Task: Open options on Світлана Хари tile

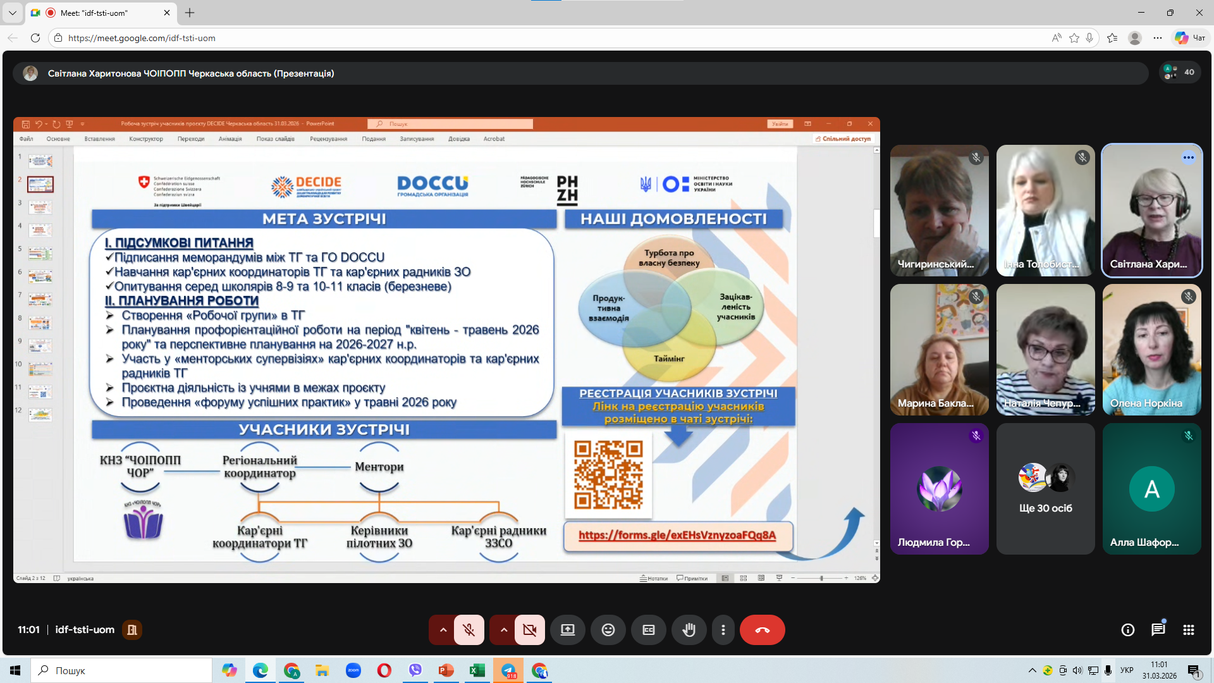Action: pos(1188,157)
